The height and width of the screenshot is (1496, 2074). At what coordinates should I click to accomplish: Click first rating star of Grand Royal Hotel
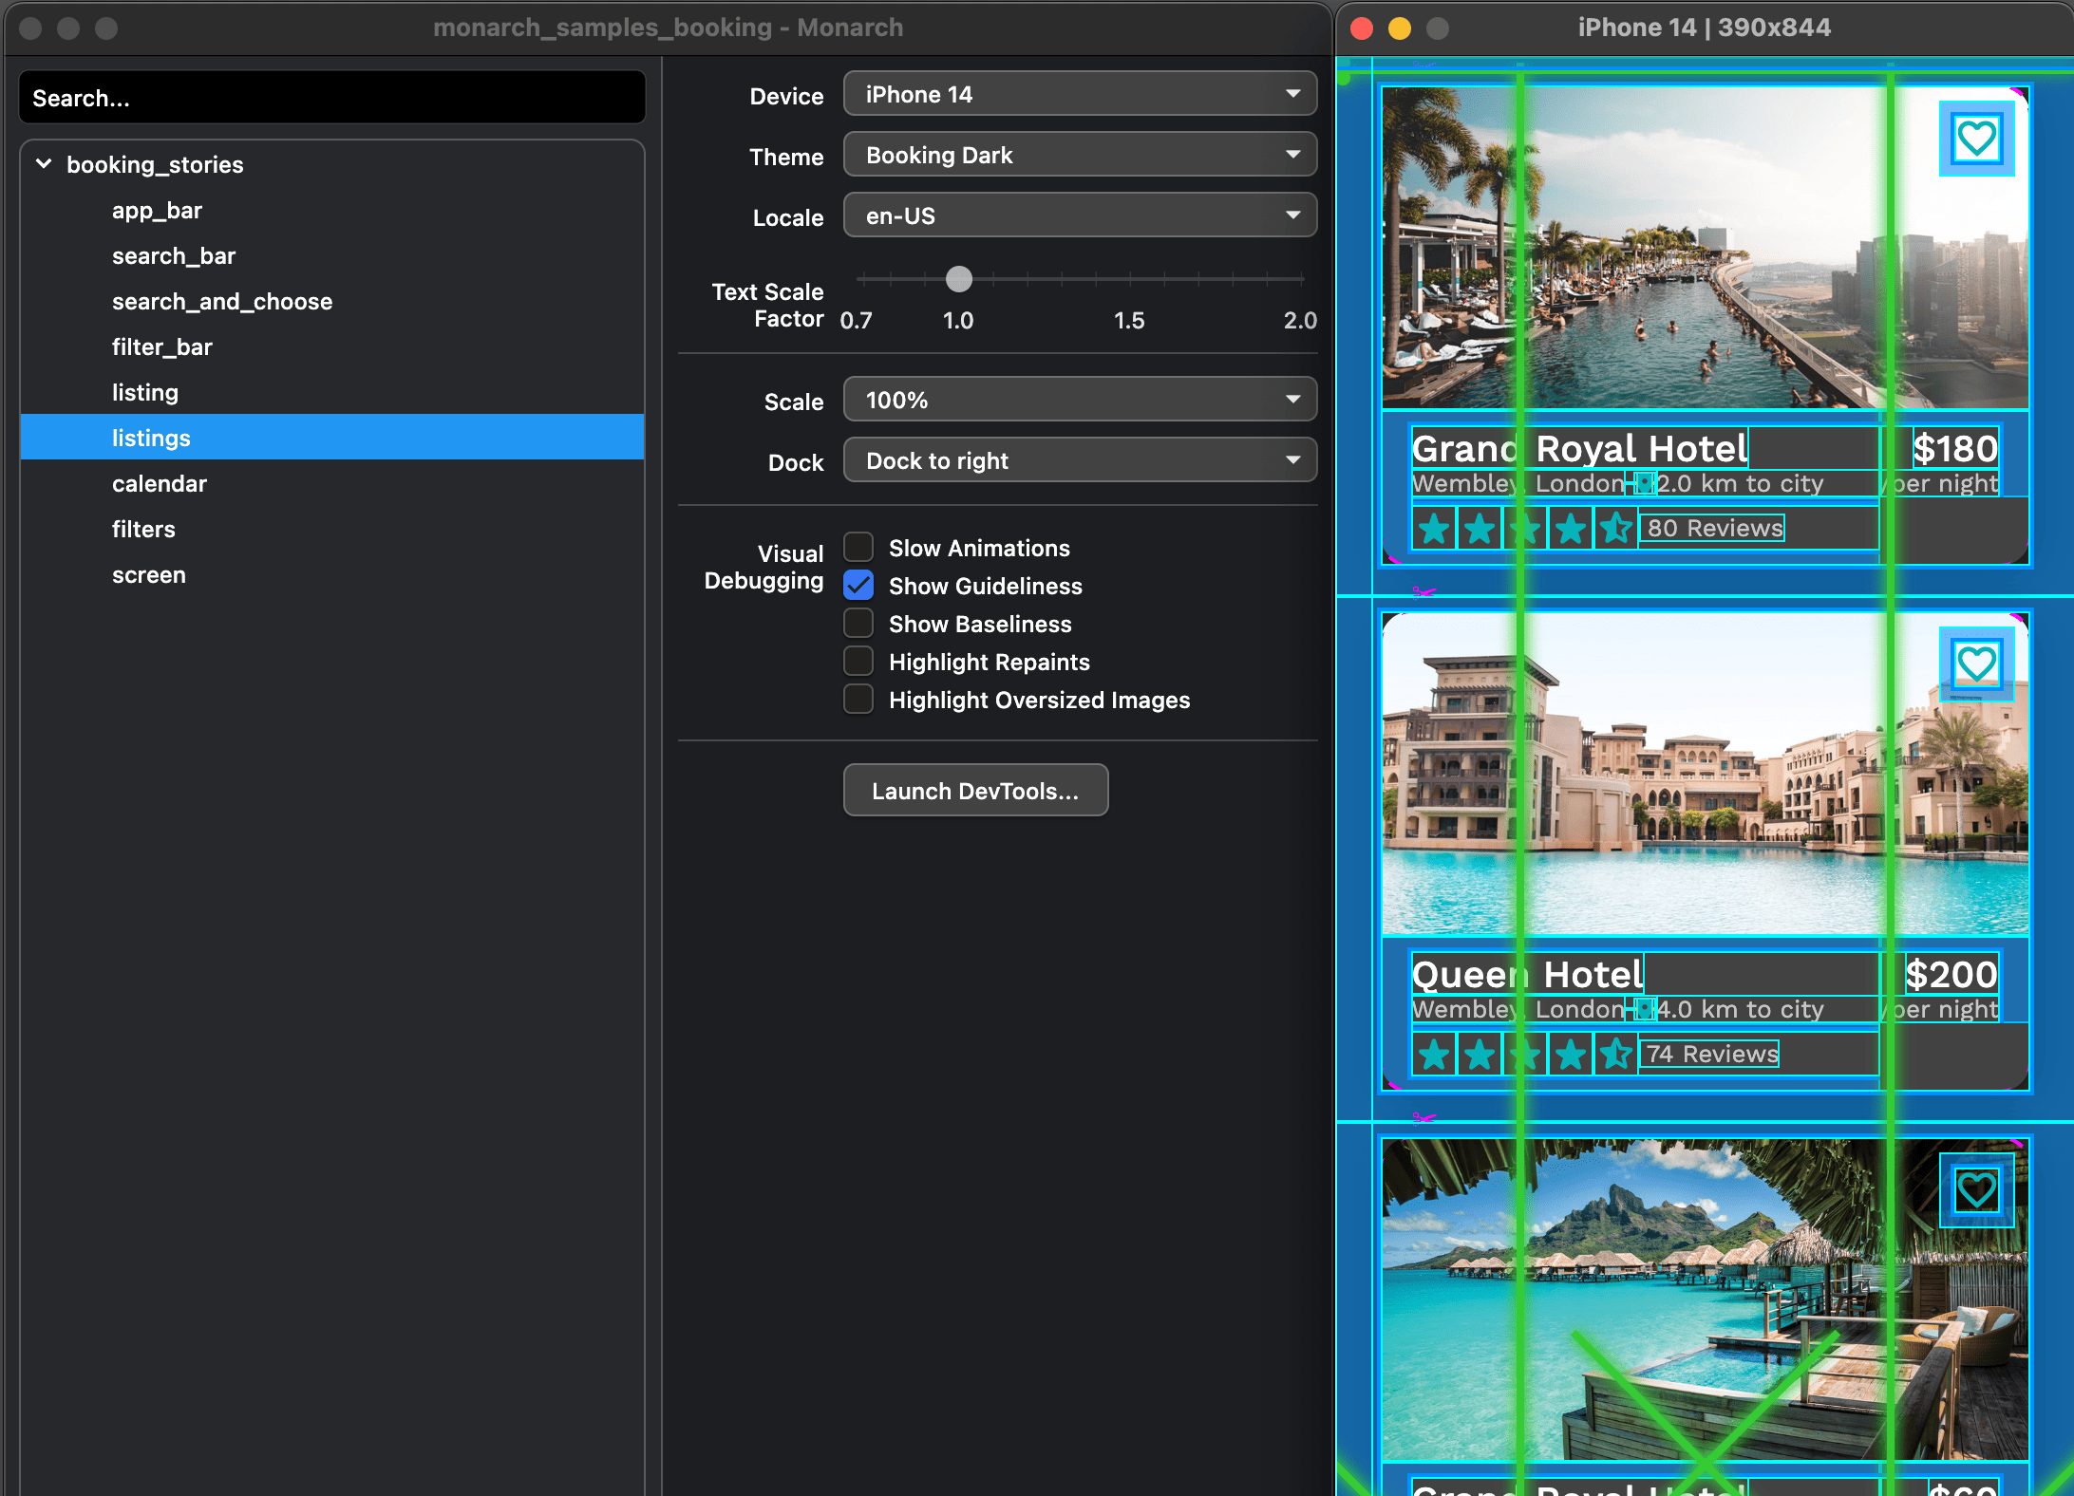tap(1435, 529)
